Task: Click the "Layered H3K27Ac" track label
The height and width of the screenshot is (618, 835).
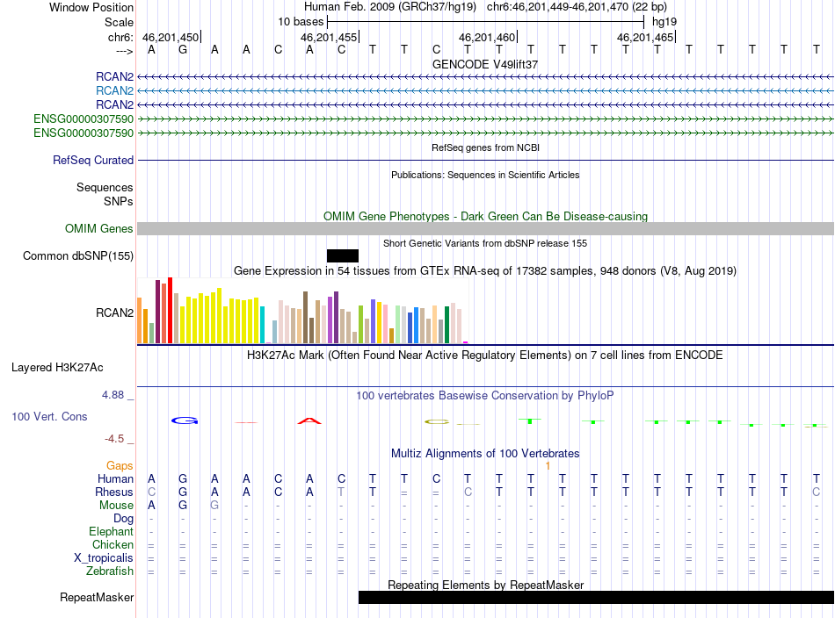Action: point(57,368)
